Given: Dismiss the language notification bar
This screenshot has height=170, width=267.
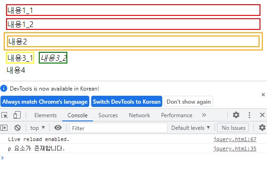Looking at the screenshot, I should (263, 94).
